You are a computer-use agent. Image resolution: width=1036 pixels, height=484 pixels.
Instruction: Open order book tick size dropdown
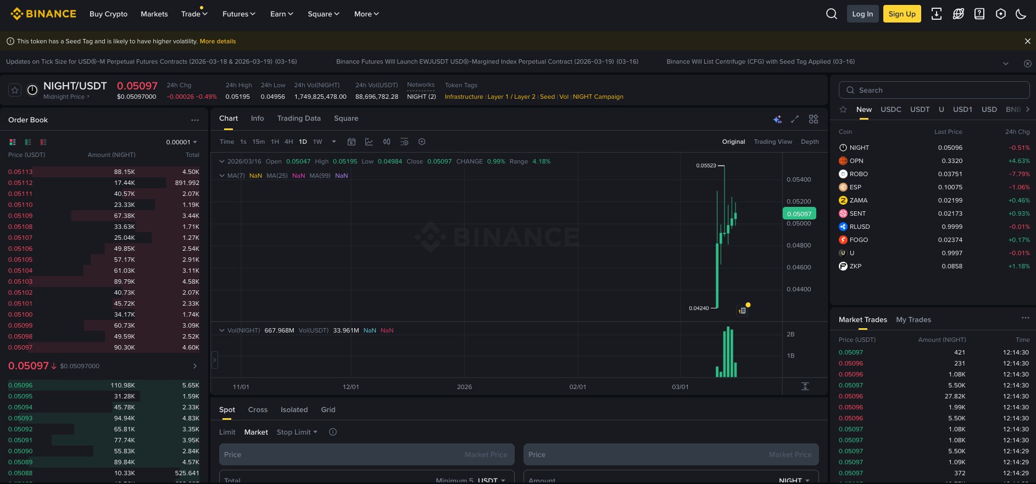(x=182, y=142)
